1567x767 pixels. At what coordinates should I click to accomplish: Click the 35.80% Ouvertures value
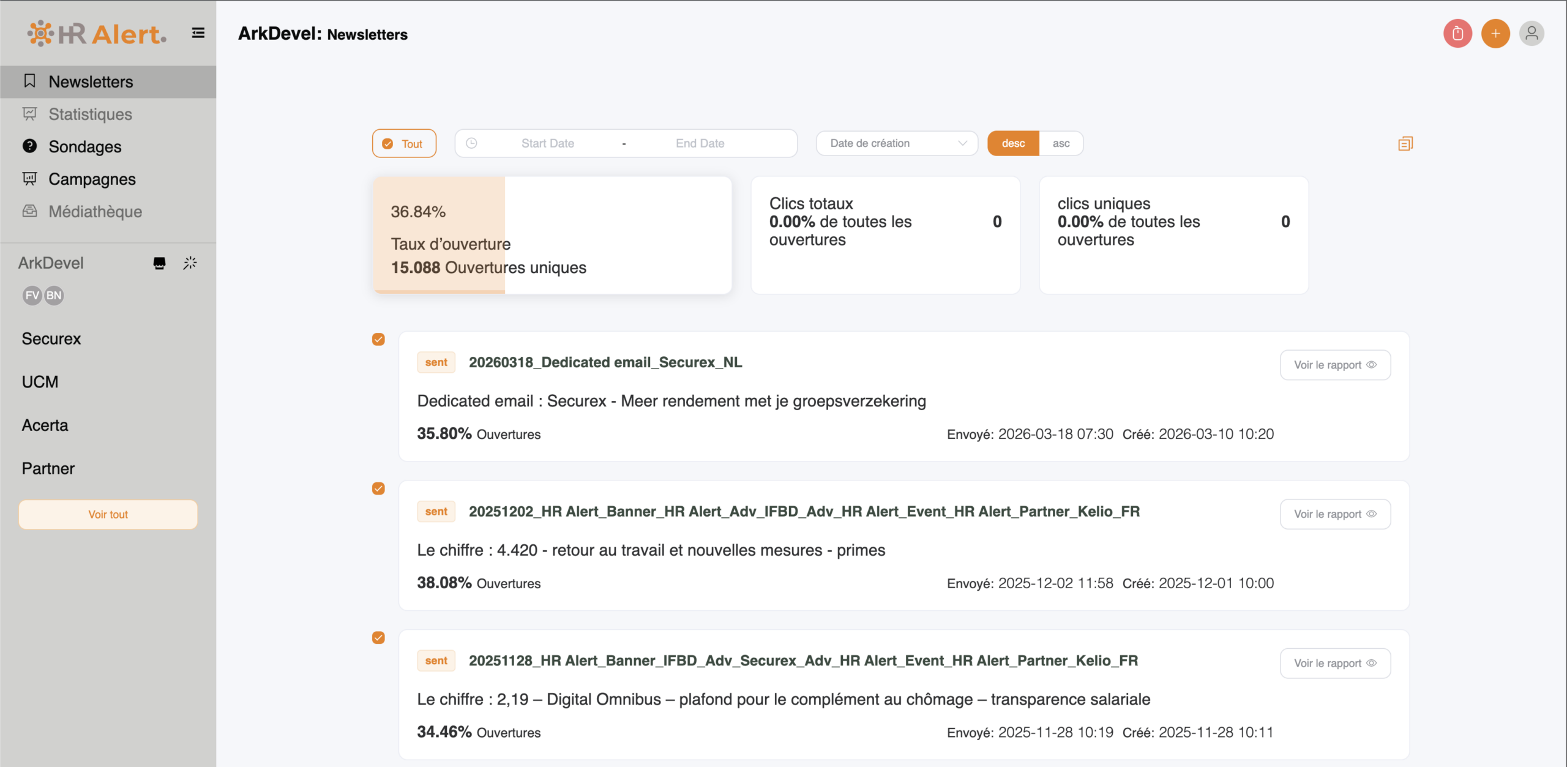479,434
